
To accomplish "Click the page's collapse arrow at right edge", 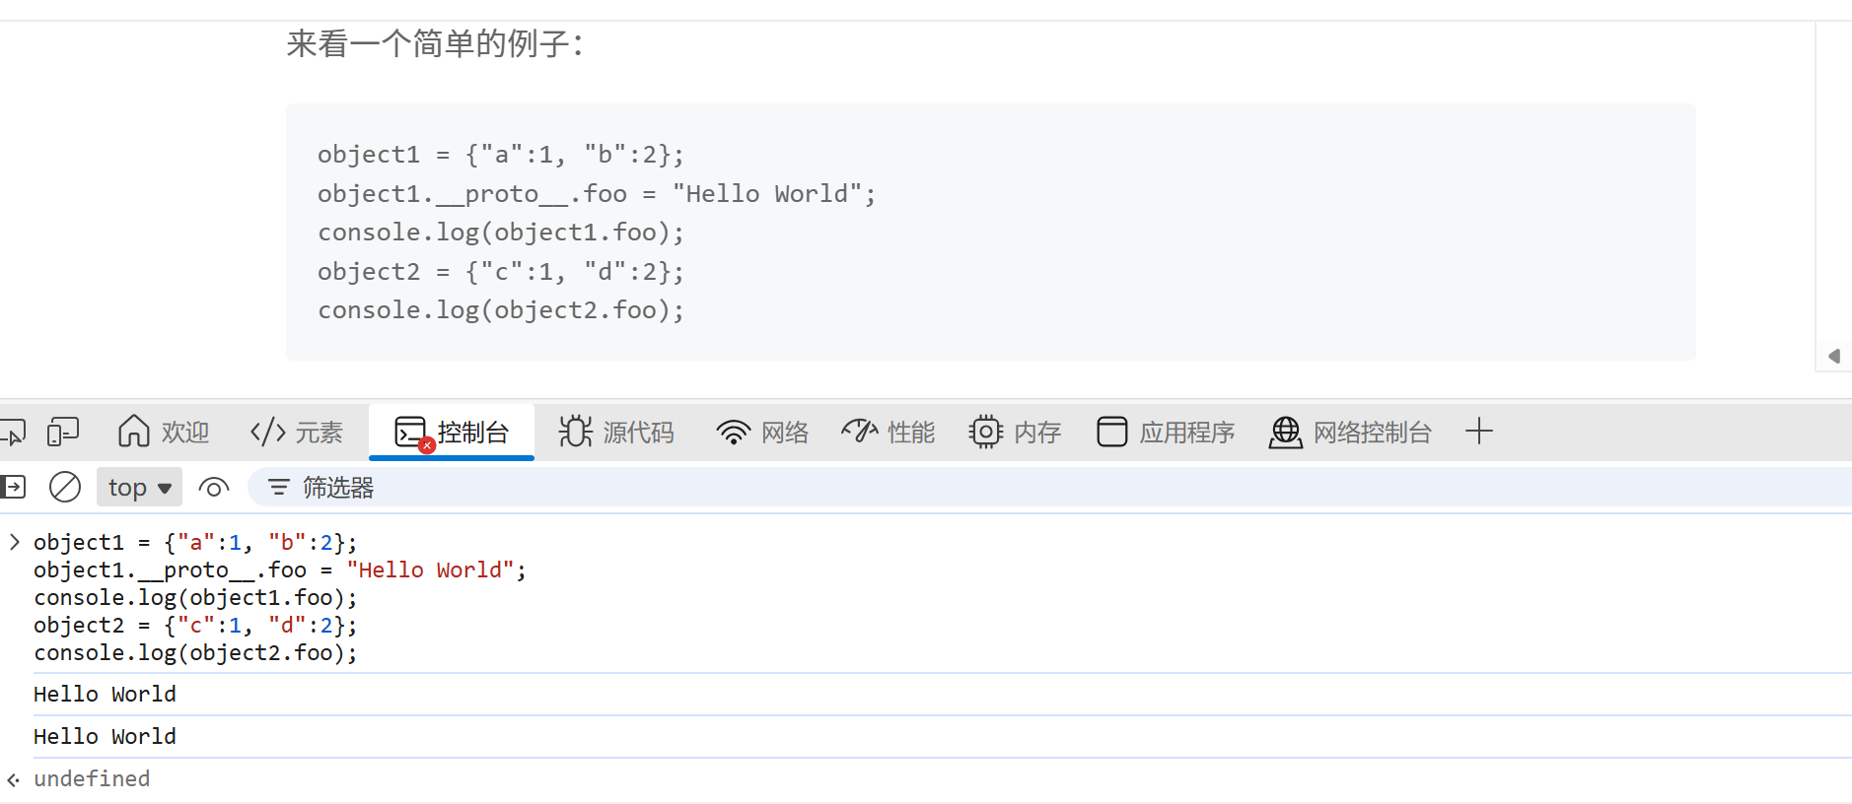I will pos(1834,356).
